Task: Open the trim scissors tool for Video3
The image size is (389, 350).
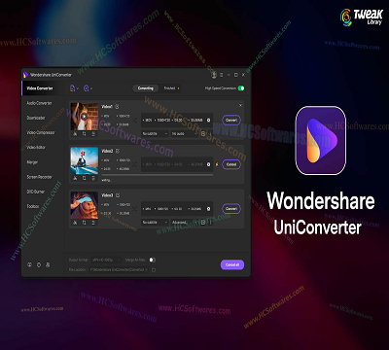Action: tap(75, 223)
